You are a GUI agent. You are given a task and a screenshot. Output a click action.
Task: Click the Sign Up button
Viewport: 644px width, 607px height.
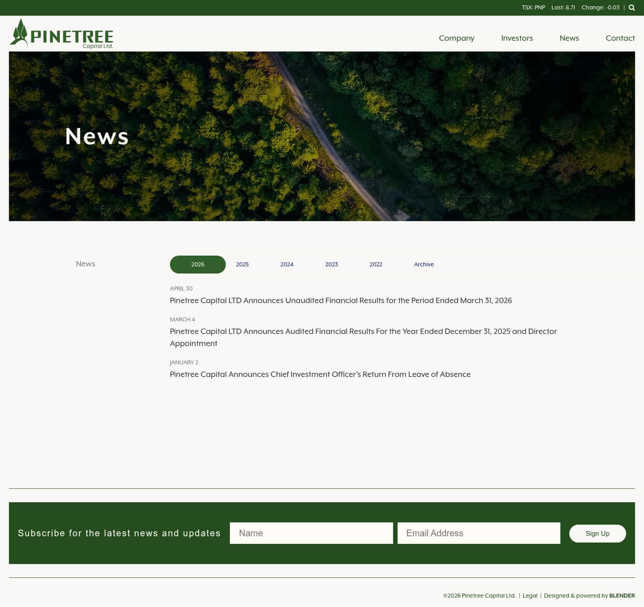coord(597,534)
